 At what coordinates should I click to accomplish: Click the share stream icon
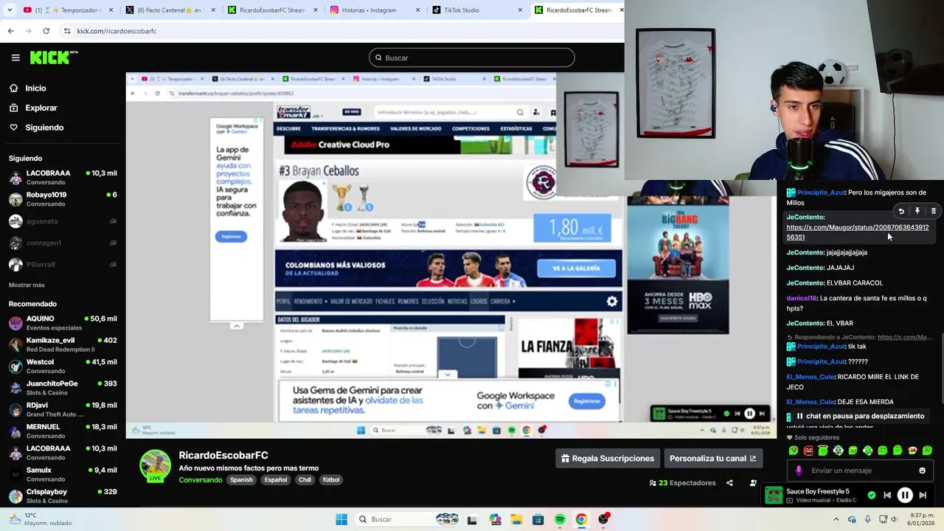tap(729, 483)
